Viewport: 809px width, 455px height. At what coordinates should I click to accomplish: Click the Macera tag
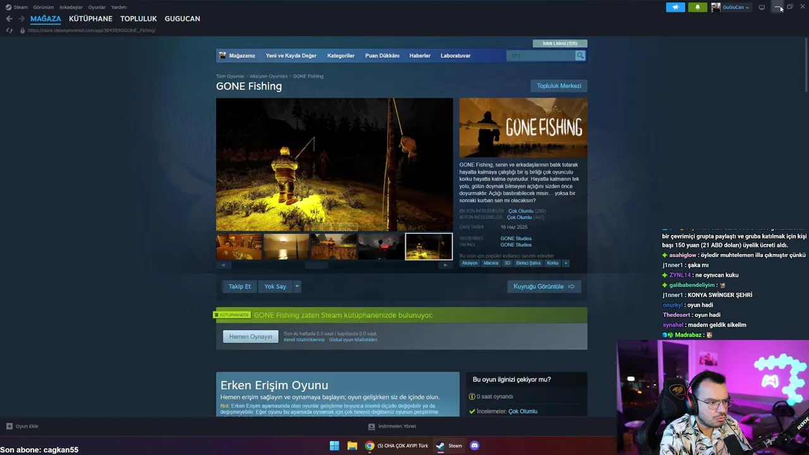[x=491, y=263]
